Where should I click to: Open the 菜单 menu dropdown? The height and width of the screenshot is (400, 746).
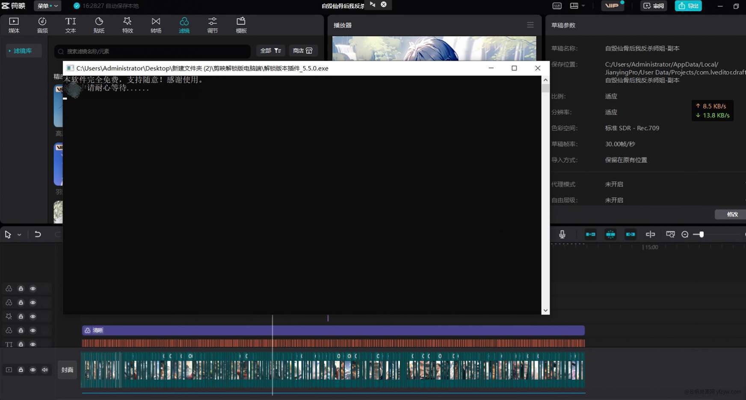[x=47, y=6]
